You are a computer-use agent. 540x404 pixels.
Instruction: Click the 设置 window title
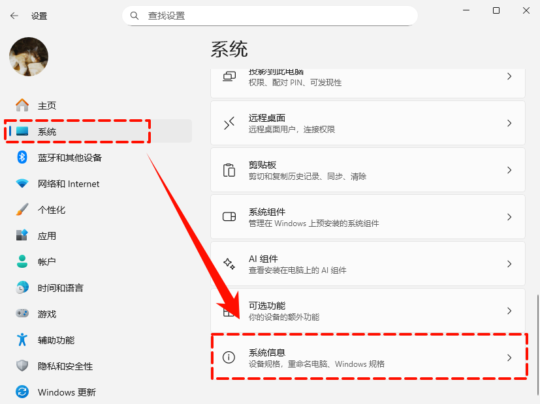pos(39,16)
